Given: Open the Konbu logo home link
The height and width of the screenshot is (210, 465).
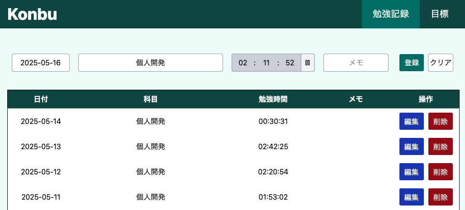Looking at the screenshot, I should click(32, 14).
